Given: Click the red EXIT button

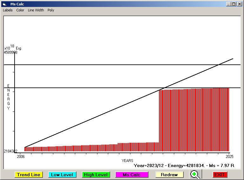Looking at the screenshot, I should click(220, 175).
